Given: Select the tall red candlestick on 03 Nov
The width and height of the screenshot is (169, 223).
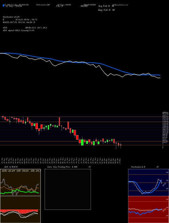Looking at the screenshot, I should pos(59,122).
